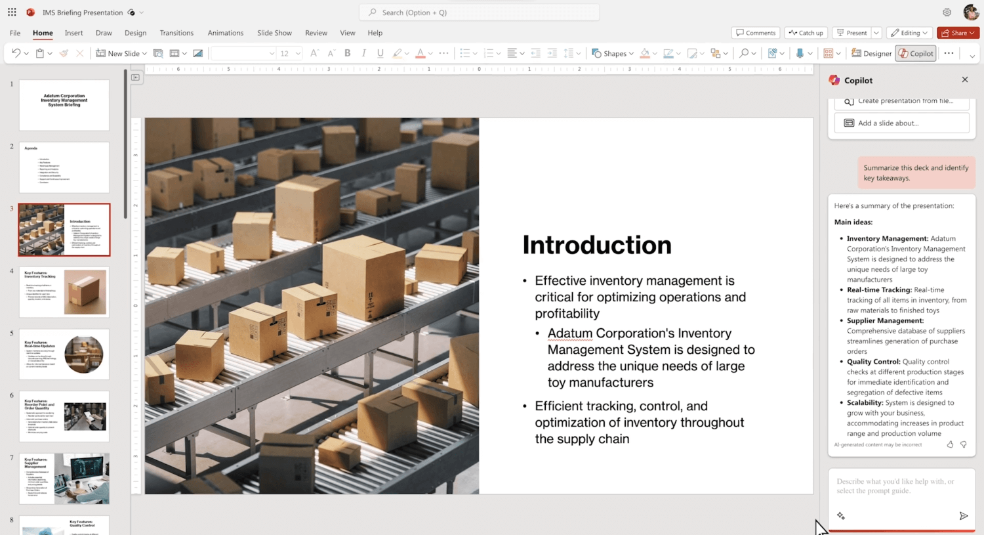Click the decrease indent icon

[x=535, y=53]
